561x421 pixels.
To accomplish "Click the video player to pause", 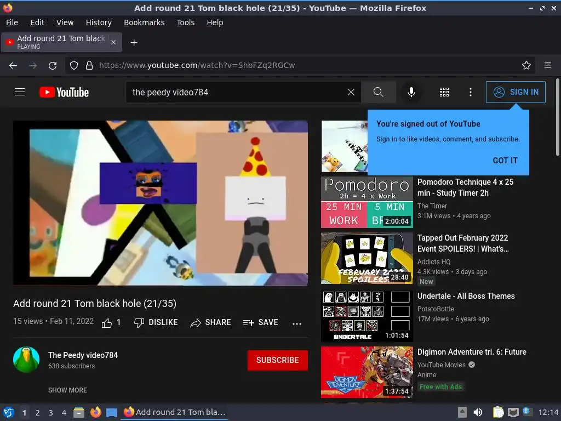I will [161, 203].
